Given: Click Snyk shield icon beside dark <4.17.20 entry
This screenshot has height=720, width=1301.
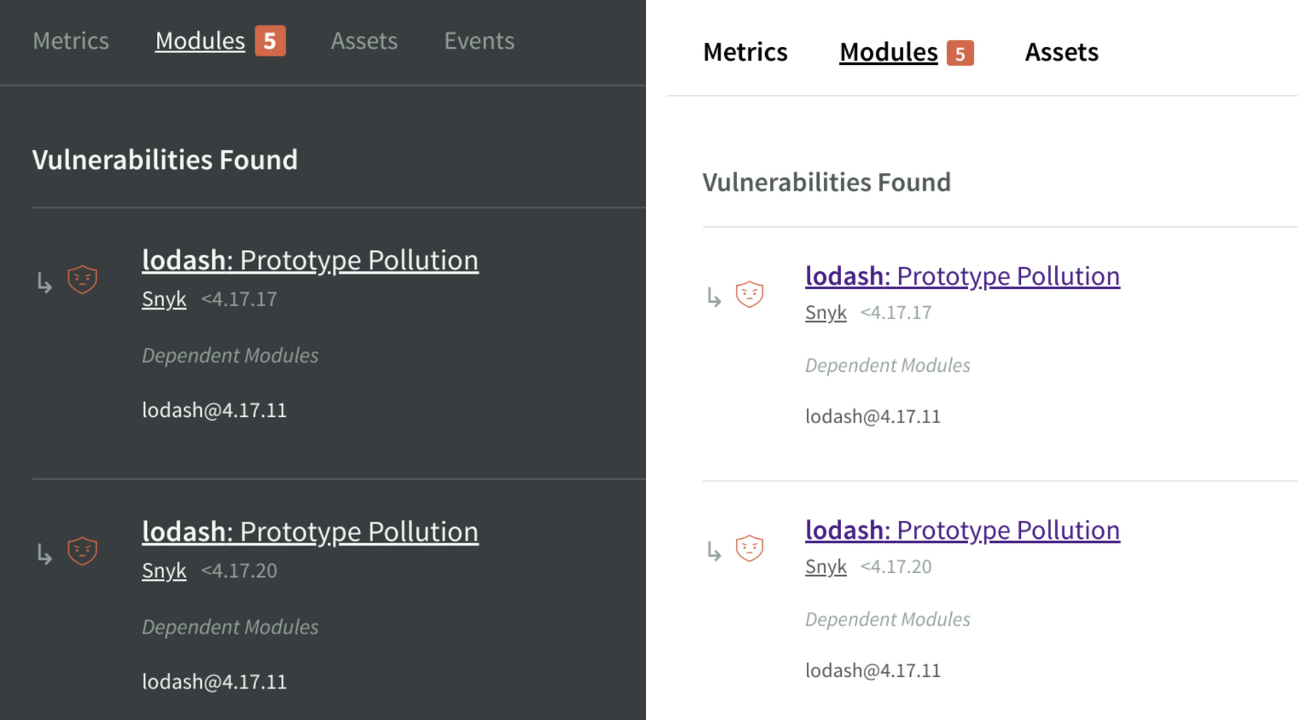Looking at the screenshot, I should pos(82,551).
